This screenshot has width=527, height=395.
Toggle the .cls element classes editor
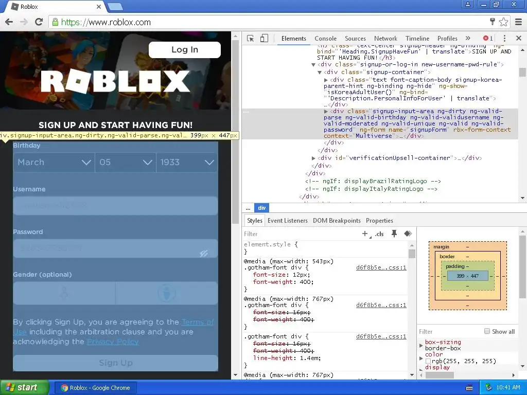379,234
